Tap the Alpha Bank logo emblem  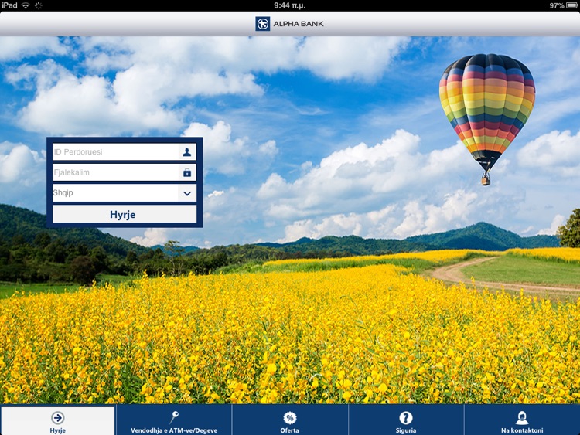pos(263,24)
